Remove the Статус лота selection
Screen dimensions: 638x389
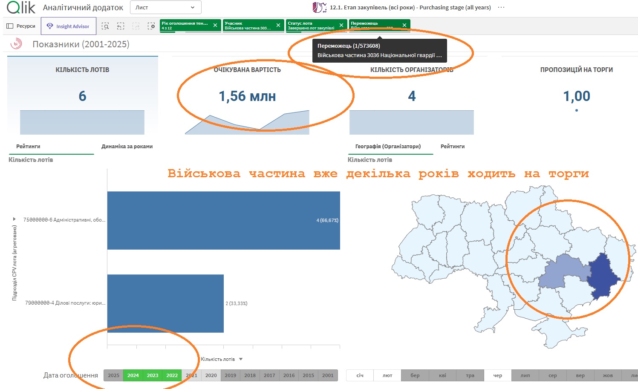coord(341,26)
